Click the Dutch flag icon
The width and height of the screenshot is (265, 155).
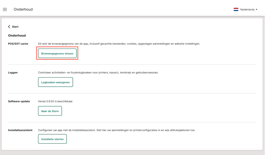click(x=236, y=9)
